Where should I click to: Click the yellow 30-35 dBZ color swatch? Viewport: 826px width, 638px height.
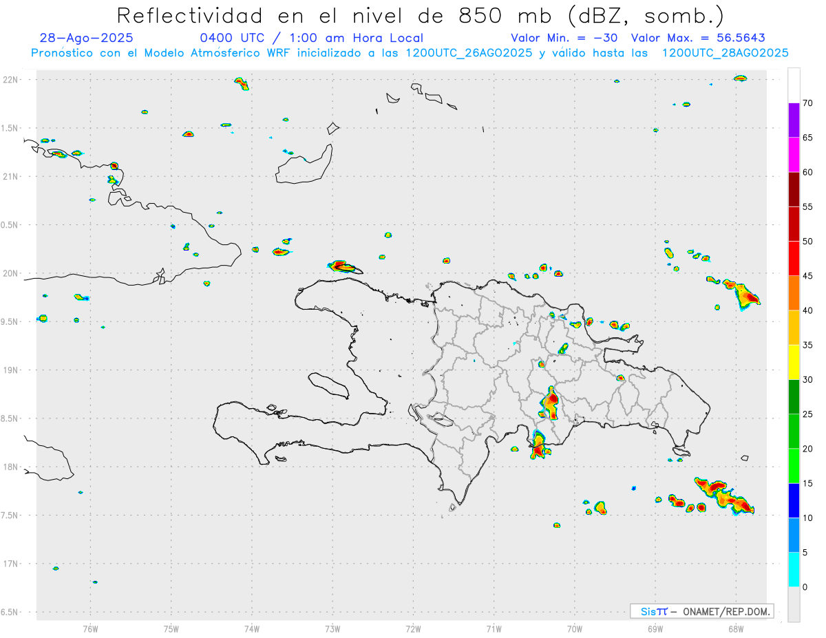tap(794, 362)
